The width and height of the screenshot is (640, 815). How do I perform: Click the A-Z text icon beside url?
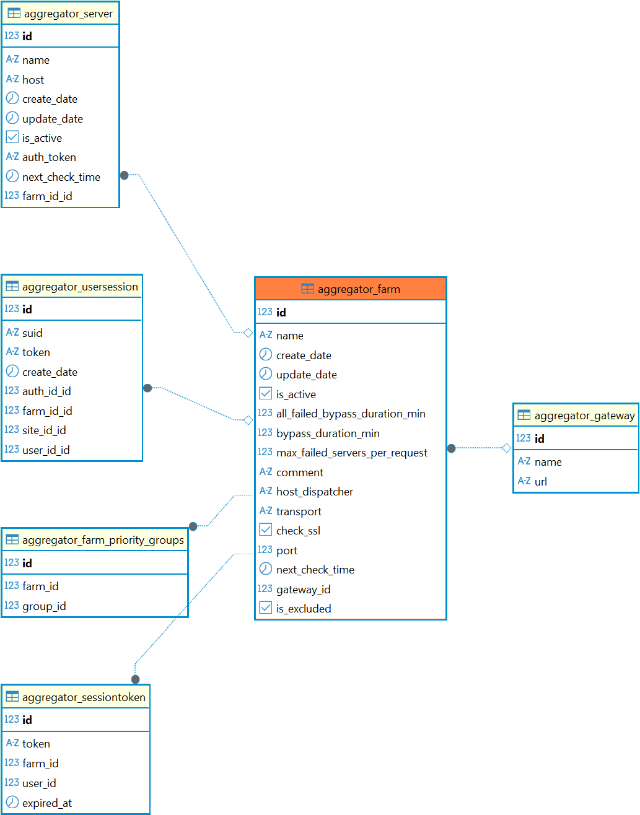click(x=524, y=481)
